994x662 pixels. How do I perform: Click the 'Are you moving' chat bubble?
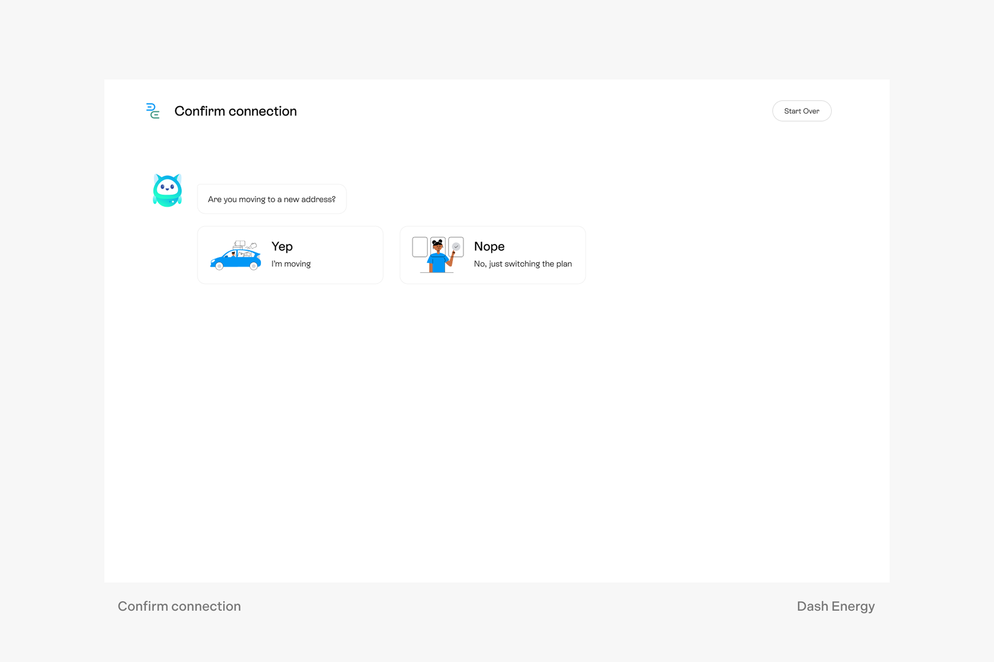271,199
